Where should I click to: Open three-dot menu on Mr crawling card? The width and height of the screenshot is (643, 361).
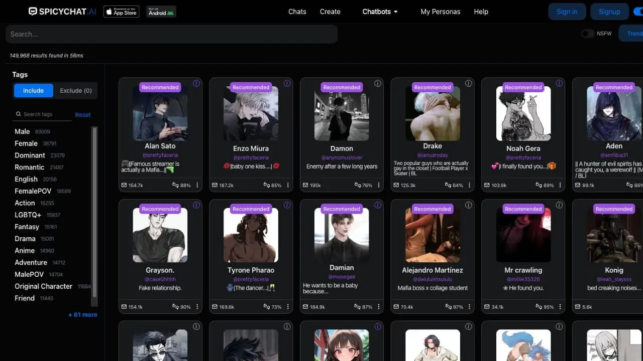[560, 307]
